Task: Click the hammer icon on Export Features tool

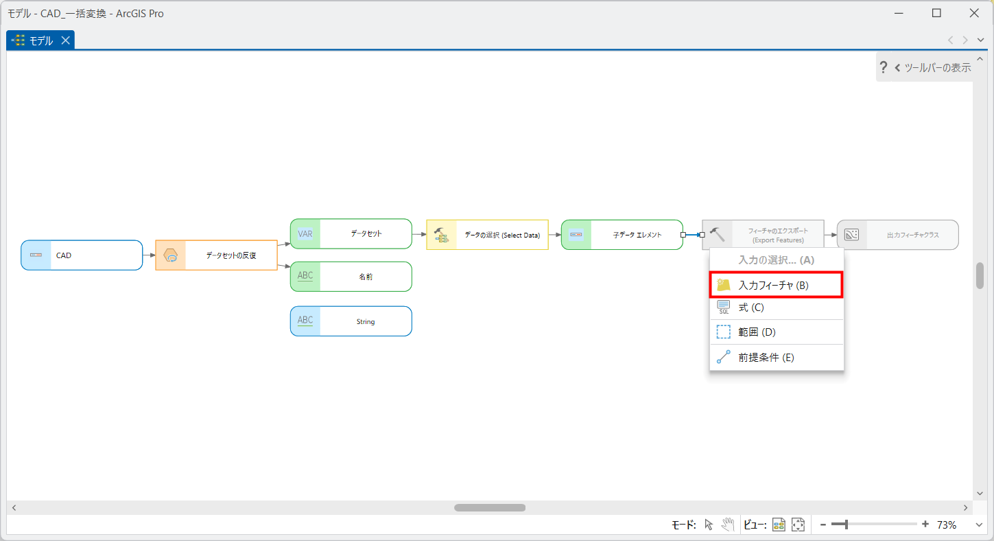Action: coord(717,235)
